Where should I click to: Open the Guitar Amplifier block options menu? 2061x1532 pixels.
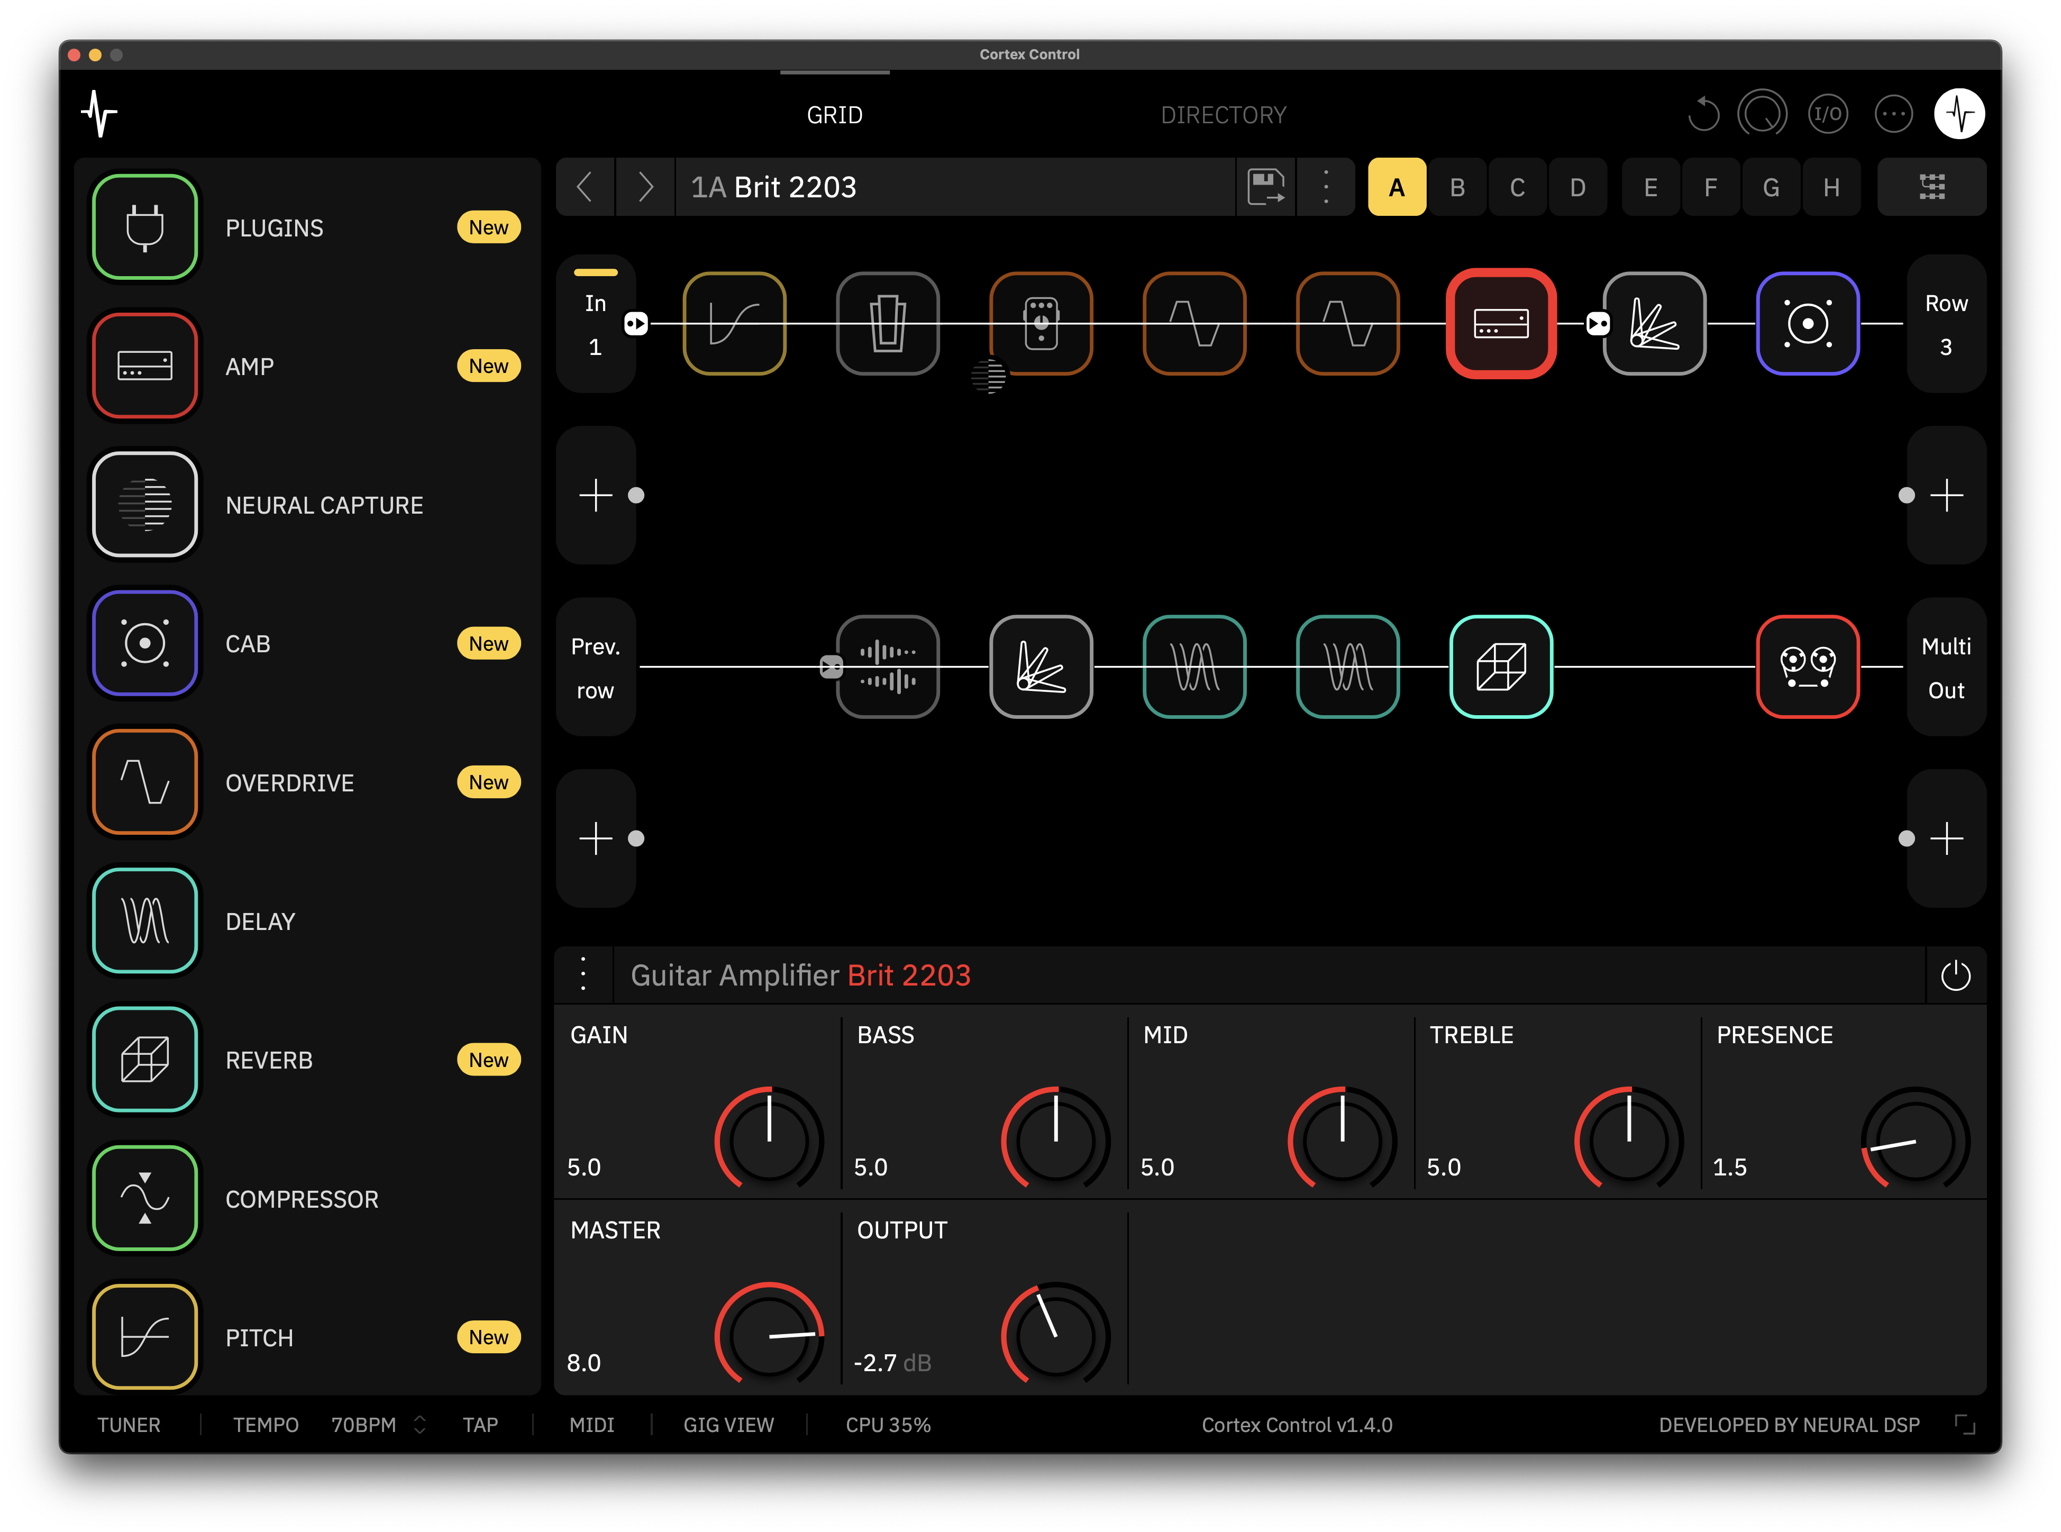point(583,974)
